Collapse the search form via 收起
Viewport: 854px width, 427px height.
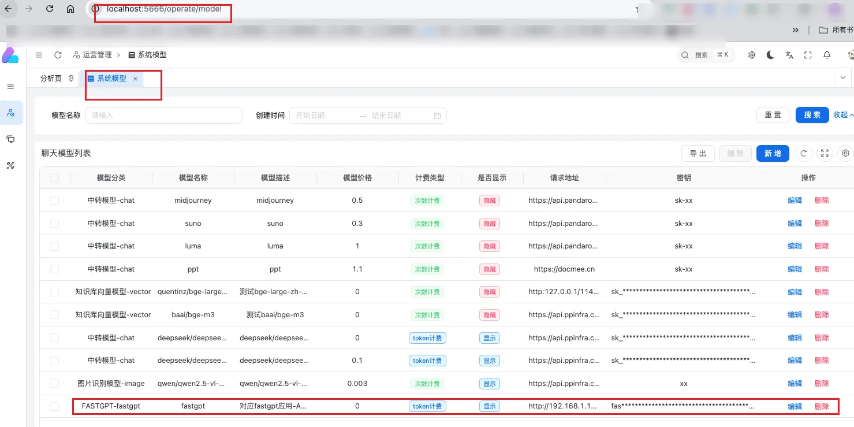[x=842, y=115]
